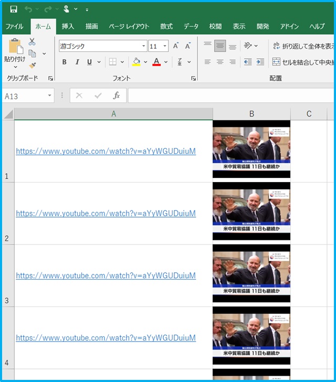Click the formula bar Cancel X icon

pos(79,95)
